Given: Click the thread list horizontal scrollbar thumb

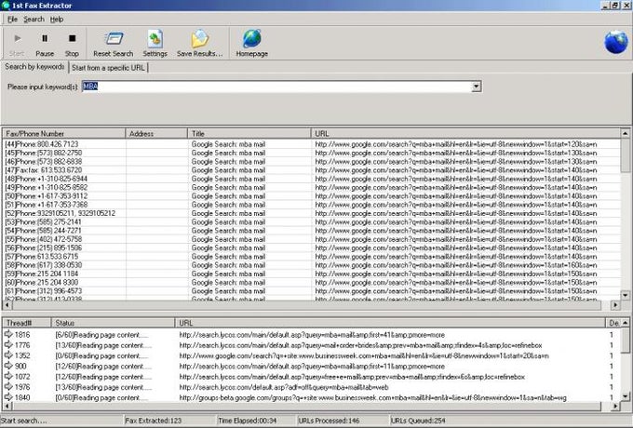Looking at the screenshot, I should (306, 406).
